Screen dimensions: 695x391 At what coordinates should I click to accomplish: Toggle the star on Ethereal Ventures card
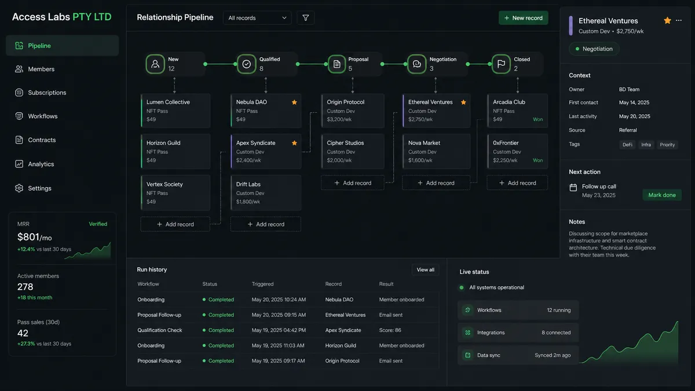(463, 102)
